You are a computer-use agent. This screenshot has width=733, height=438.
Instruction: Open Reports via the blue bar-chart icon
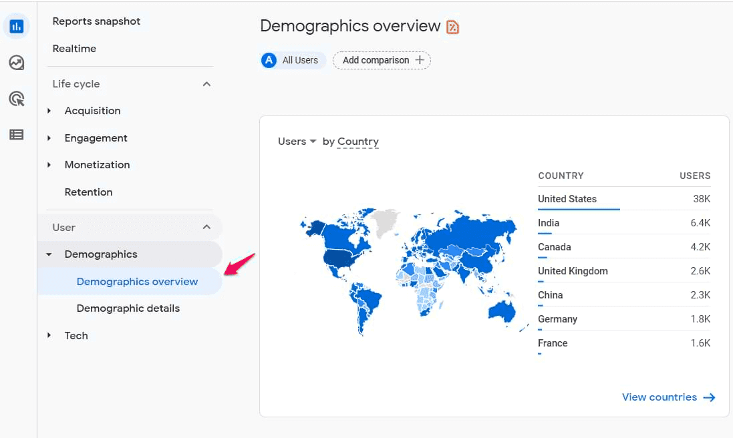16,26
